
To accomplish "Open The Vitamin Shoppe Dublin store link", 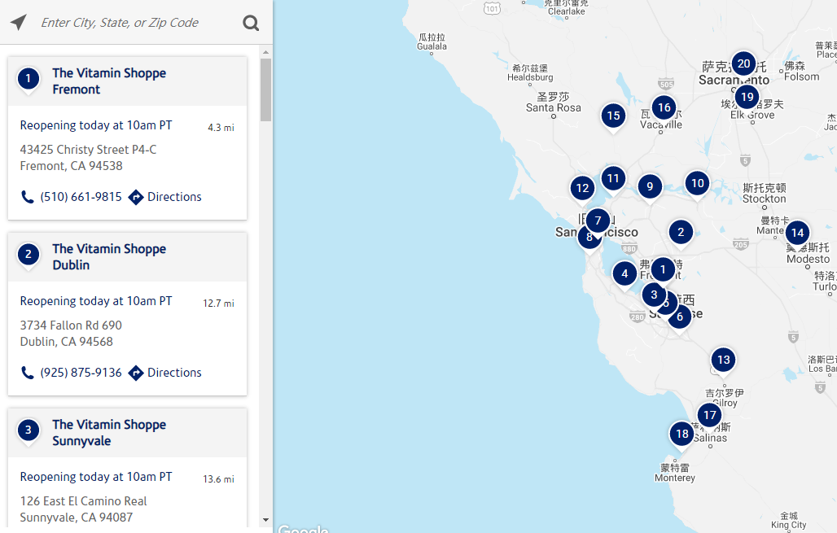I will point(109,257).
